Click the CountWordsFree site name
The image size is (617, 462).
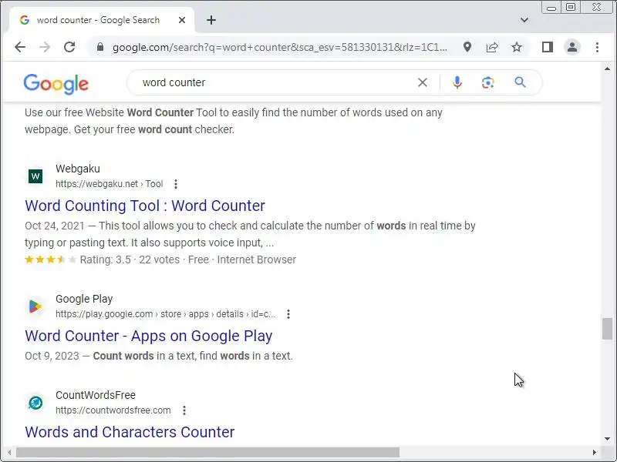(x=95, y=395)
